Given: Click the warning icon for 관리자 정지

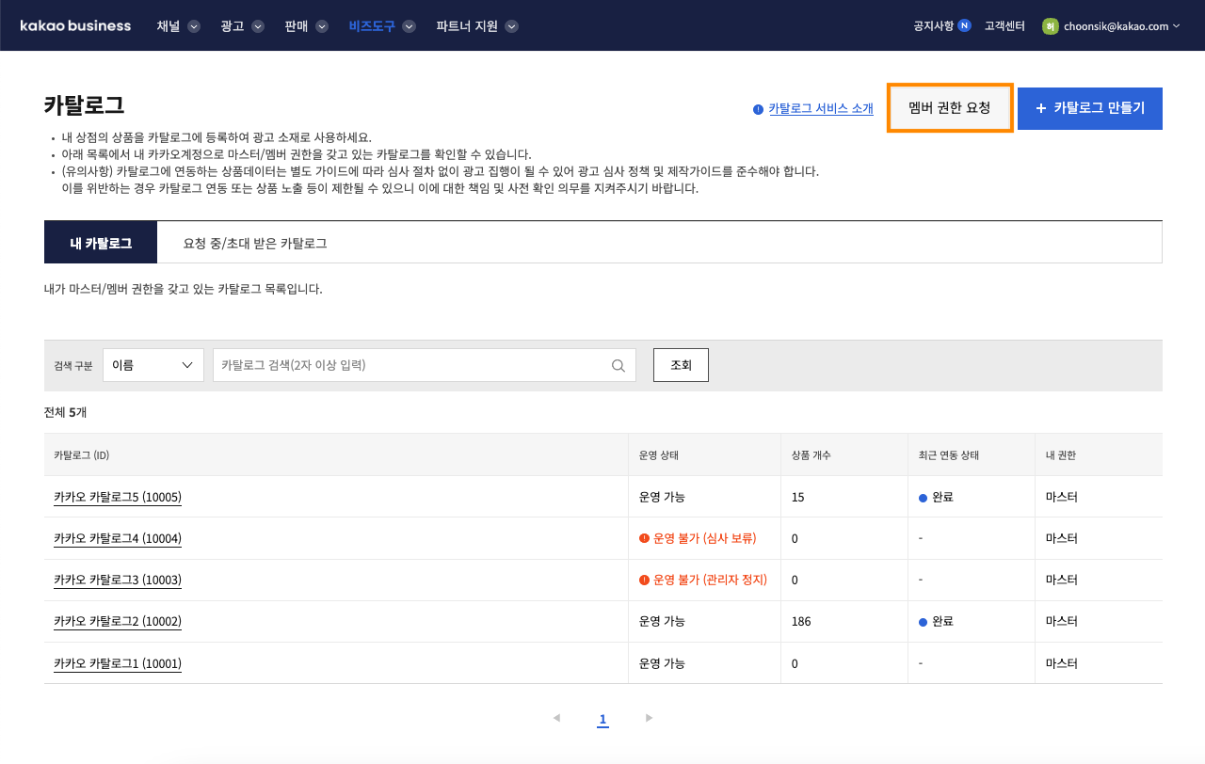Looking at the screenshot, I should [644, 580].
